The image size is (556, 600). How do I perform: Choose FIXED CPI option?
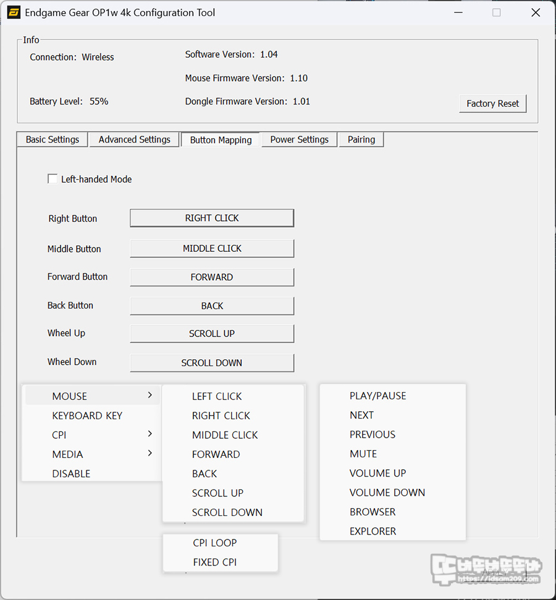tap(220, 562)
